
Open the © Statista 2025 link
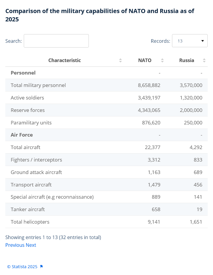[22, 267]
